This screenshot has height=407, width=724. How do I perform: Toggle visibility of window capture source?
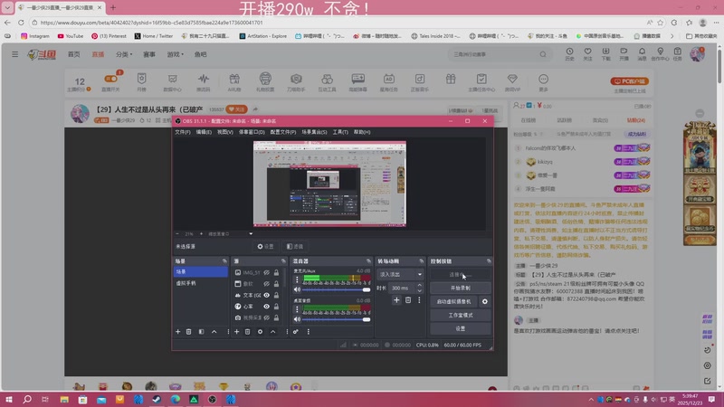[x=266, y=284]
